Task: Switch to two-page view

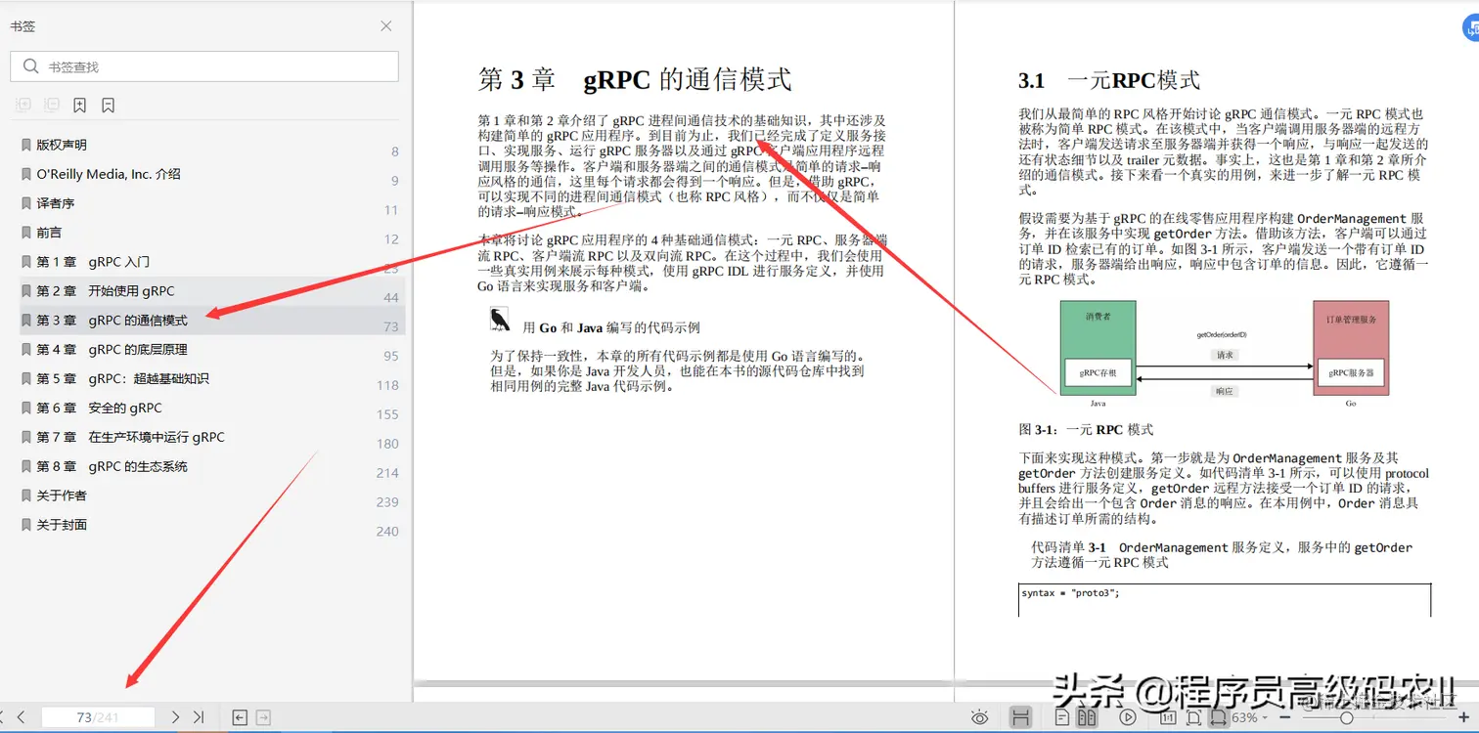Action: tap(1088, 717)
